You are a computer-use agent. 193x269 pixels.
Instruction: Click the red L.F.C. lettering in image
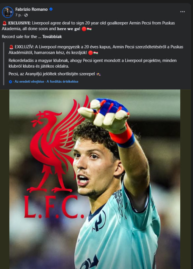click(54, 207)
